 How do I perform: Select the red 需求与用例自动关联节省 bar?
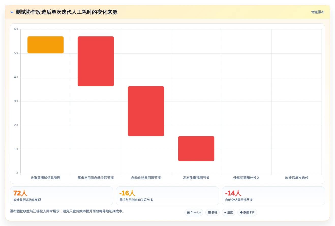click(96, 61)
